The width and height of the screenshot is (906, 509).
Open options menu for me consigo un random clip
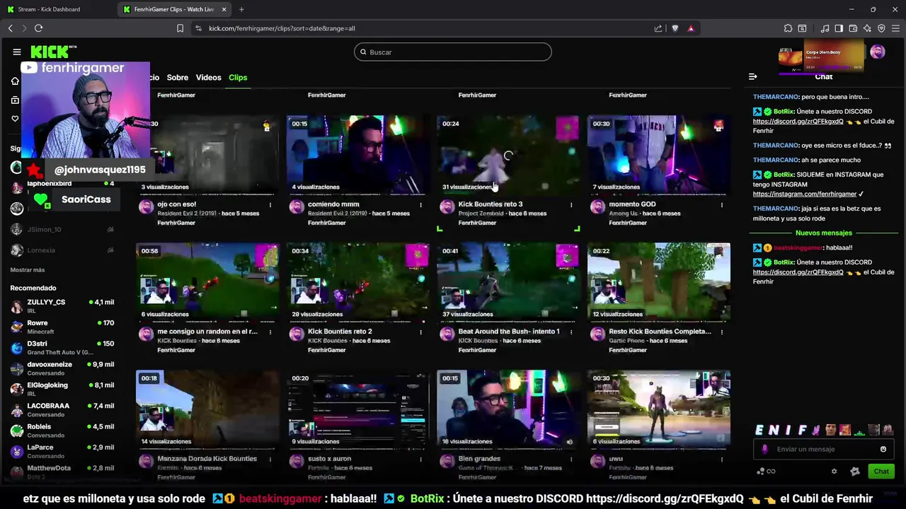(270, 332)
